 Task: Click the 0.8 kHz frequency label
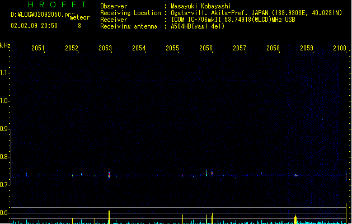coord(4,157)
